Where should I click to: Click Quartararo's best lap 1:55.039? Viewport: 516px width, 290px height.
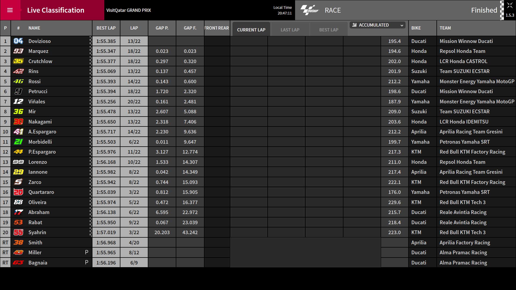click(x=106, y=192)
